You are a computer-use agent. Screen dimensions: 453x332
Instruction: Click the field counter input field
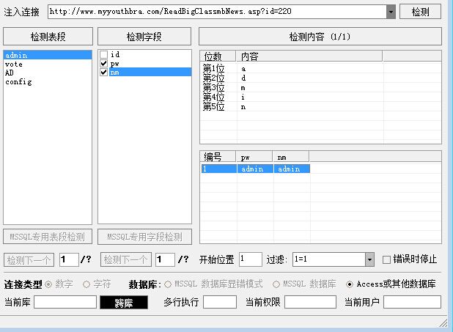pyautogui.click(x=165, y=259)
